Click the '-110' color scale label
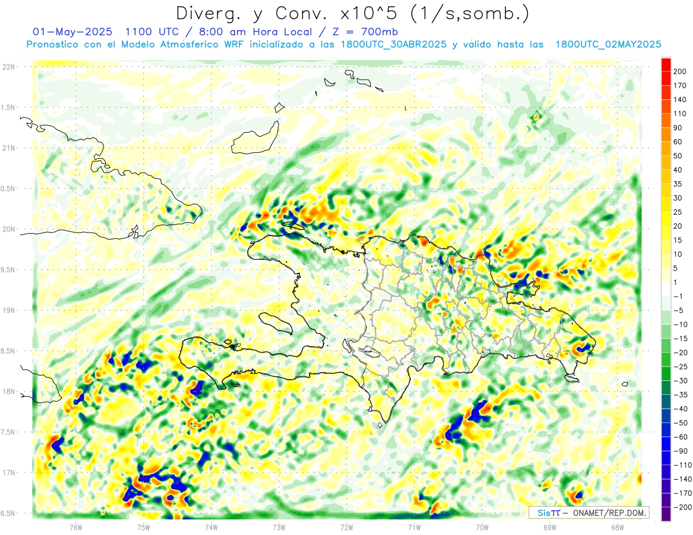 point(683,465)
